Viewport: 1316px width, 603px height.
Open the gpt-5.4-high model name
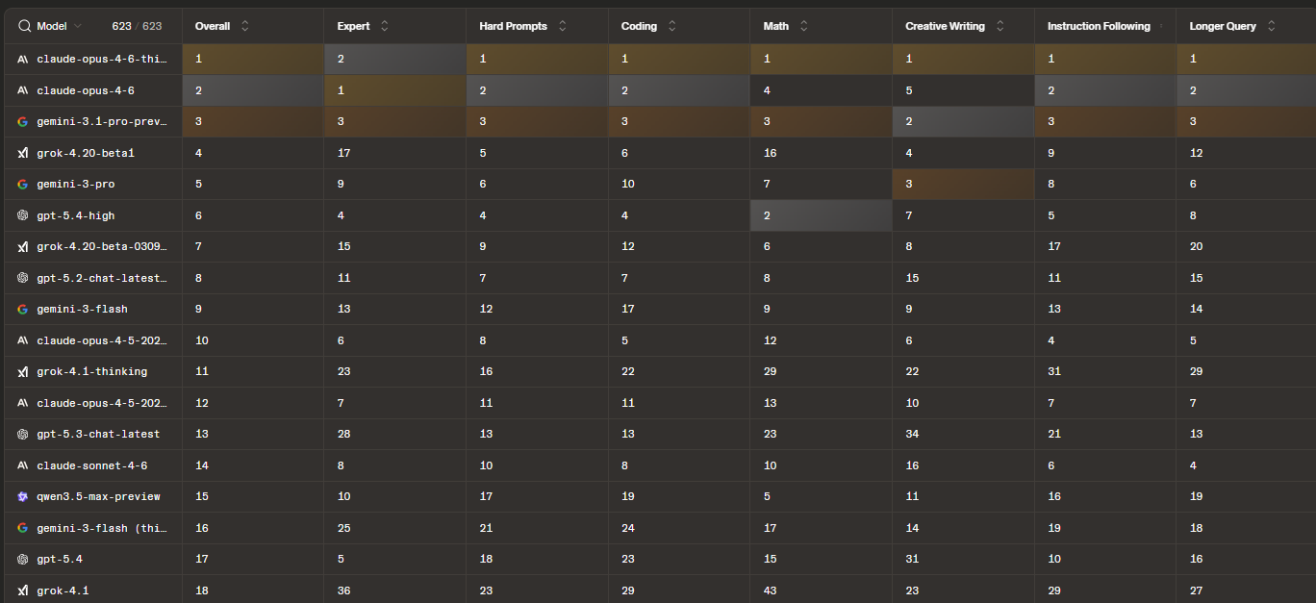tap(76, 215)
